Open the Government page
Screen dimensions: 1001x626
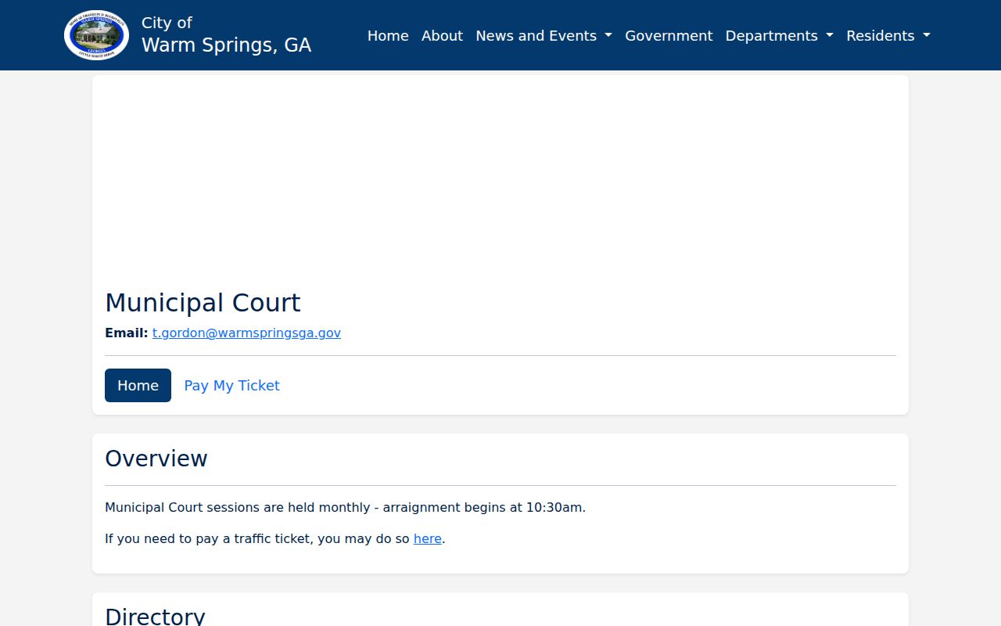pos(669,36)
